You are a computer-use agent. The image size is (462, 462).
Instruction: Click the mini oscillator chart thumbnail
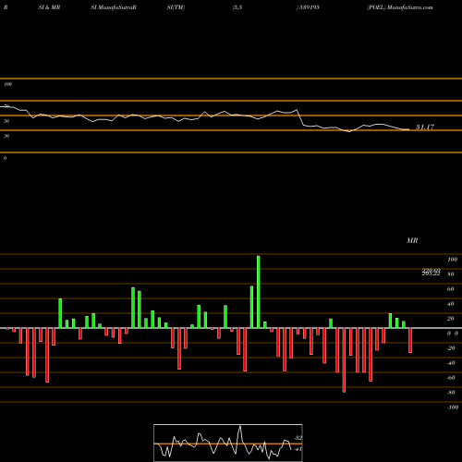(x=228, y=443)
